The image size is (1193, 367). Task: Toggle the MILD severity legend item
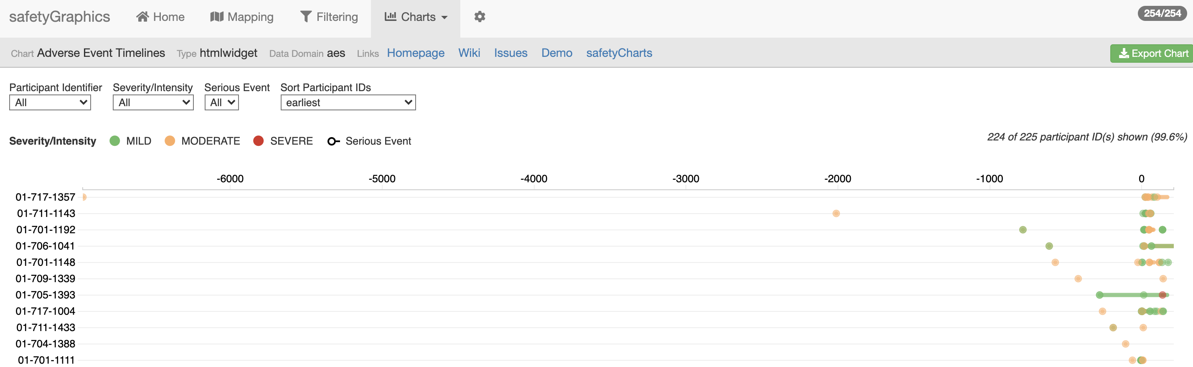click(131, 141)
